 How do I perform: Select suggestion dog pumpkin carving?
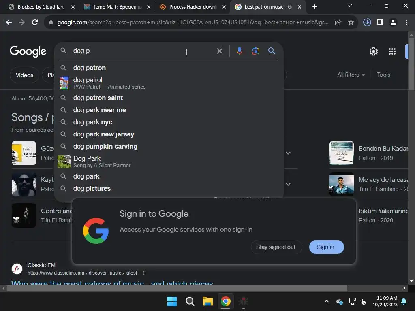coord(169,147)
